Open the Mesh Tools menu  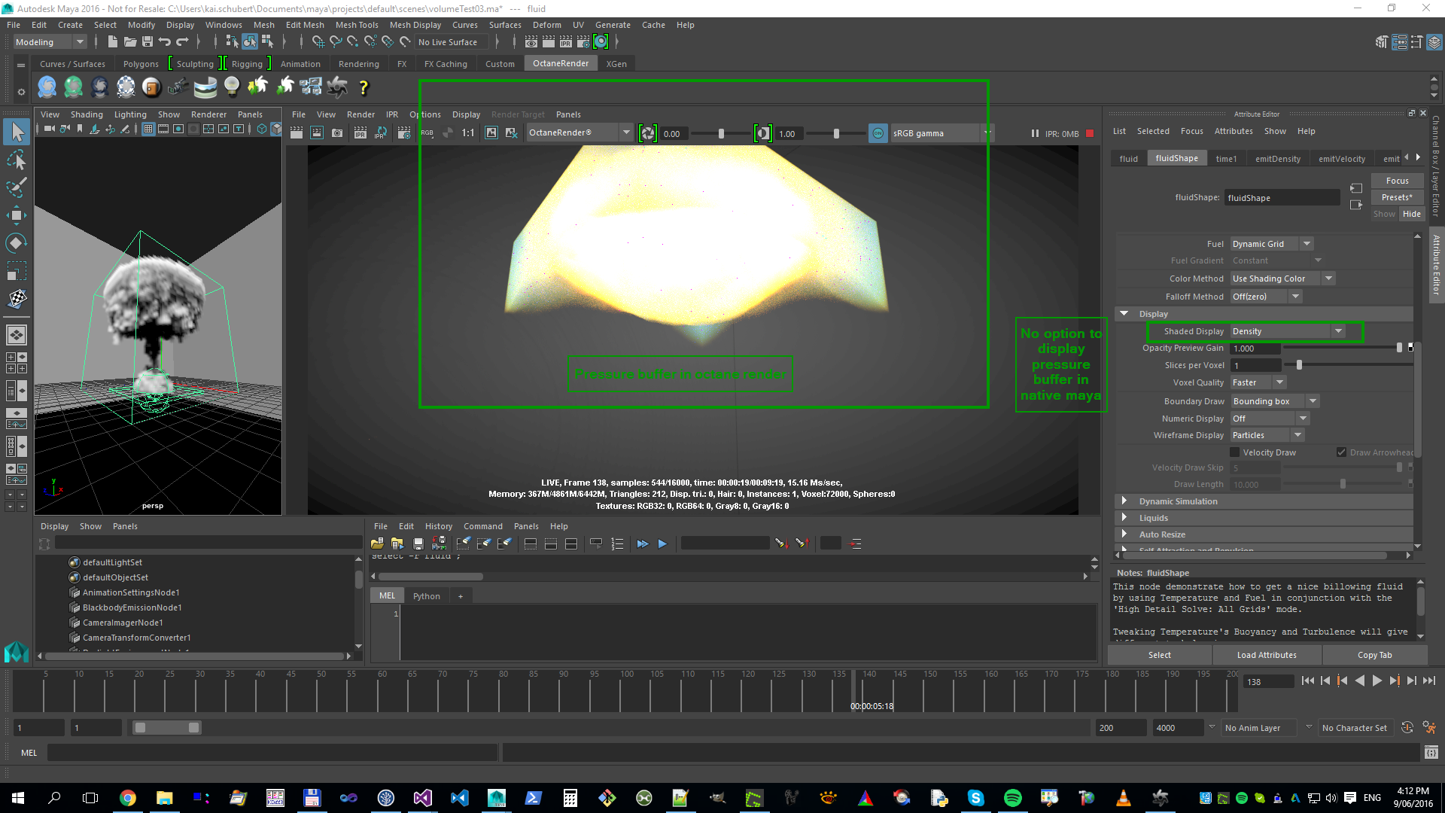pos(357,25)
